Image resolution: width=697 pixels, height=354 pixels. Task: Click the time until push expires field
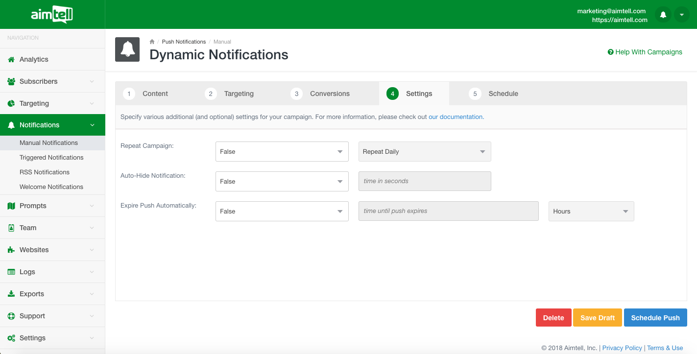click(448, 211)
